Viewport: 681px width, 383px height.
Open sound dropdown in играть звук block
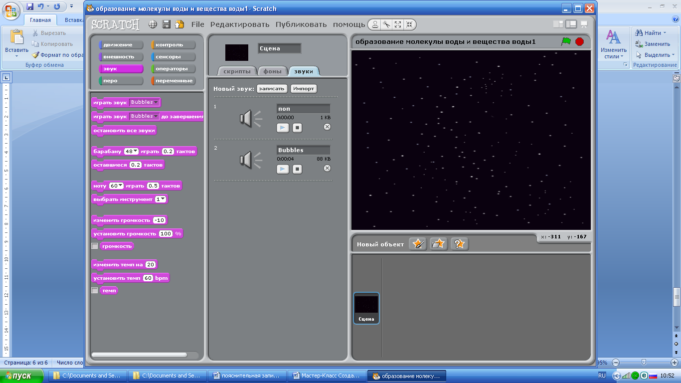point(144,102)
